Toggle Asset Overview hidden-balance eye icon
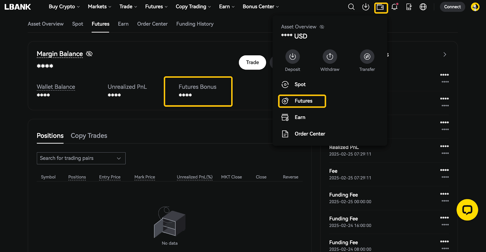Screen dimensions: 486x252 [x=322, y=27]
